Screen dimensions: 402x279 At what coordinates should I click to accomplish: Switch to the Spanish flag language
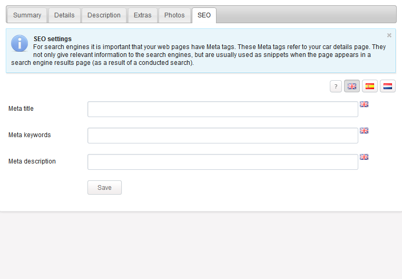(x=370, y=86)
